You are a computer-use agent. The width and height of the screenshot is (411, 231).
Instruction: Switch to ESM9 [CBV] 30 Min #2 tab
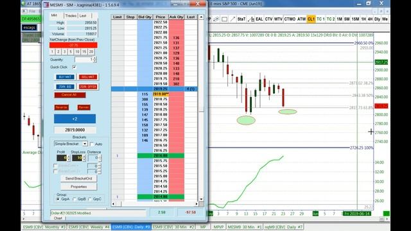(173, 227)
